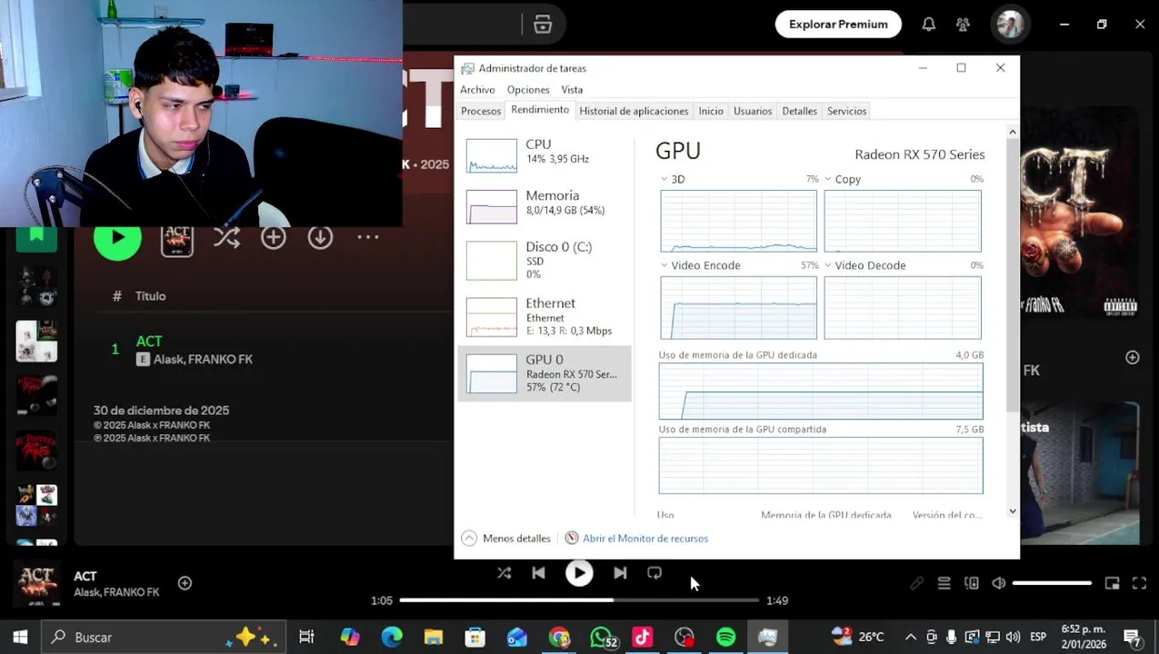1159x654 pixels.
Task: Open connect to a device icon
Action: (x=972, y=583)
